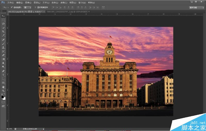This screenshot has height=131, width=206.
Task: Open the auto-select 组 dropdown
Action: pos(27,7)
